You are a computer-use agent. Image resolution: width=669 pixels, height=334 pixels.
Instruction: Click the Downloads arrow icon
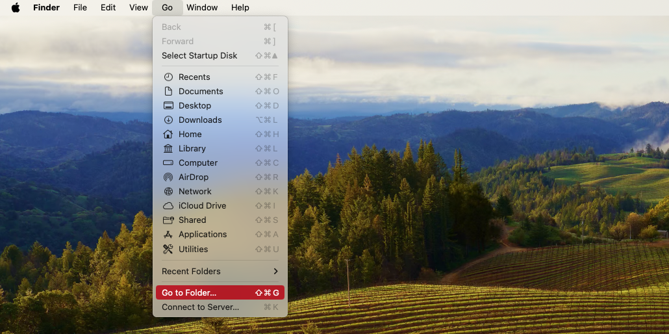168,120
